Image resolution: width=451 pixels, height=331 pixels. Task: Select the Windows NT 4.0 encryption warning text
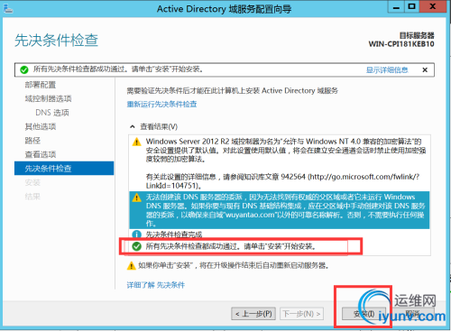[x=286, y=151]
